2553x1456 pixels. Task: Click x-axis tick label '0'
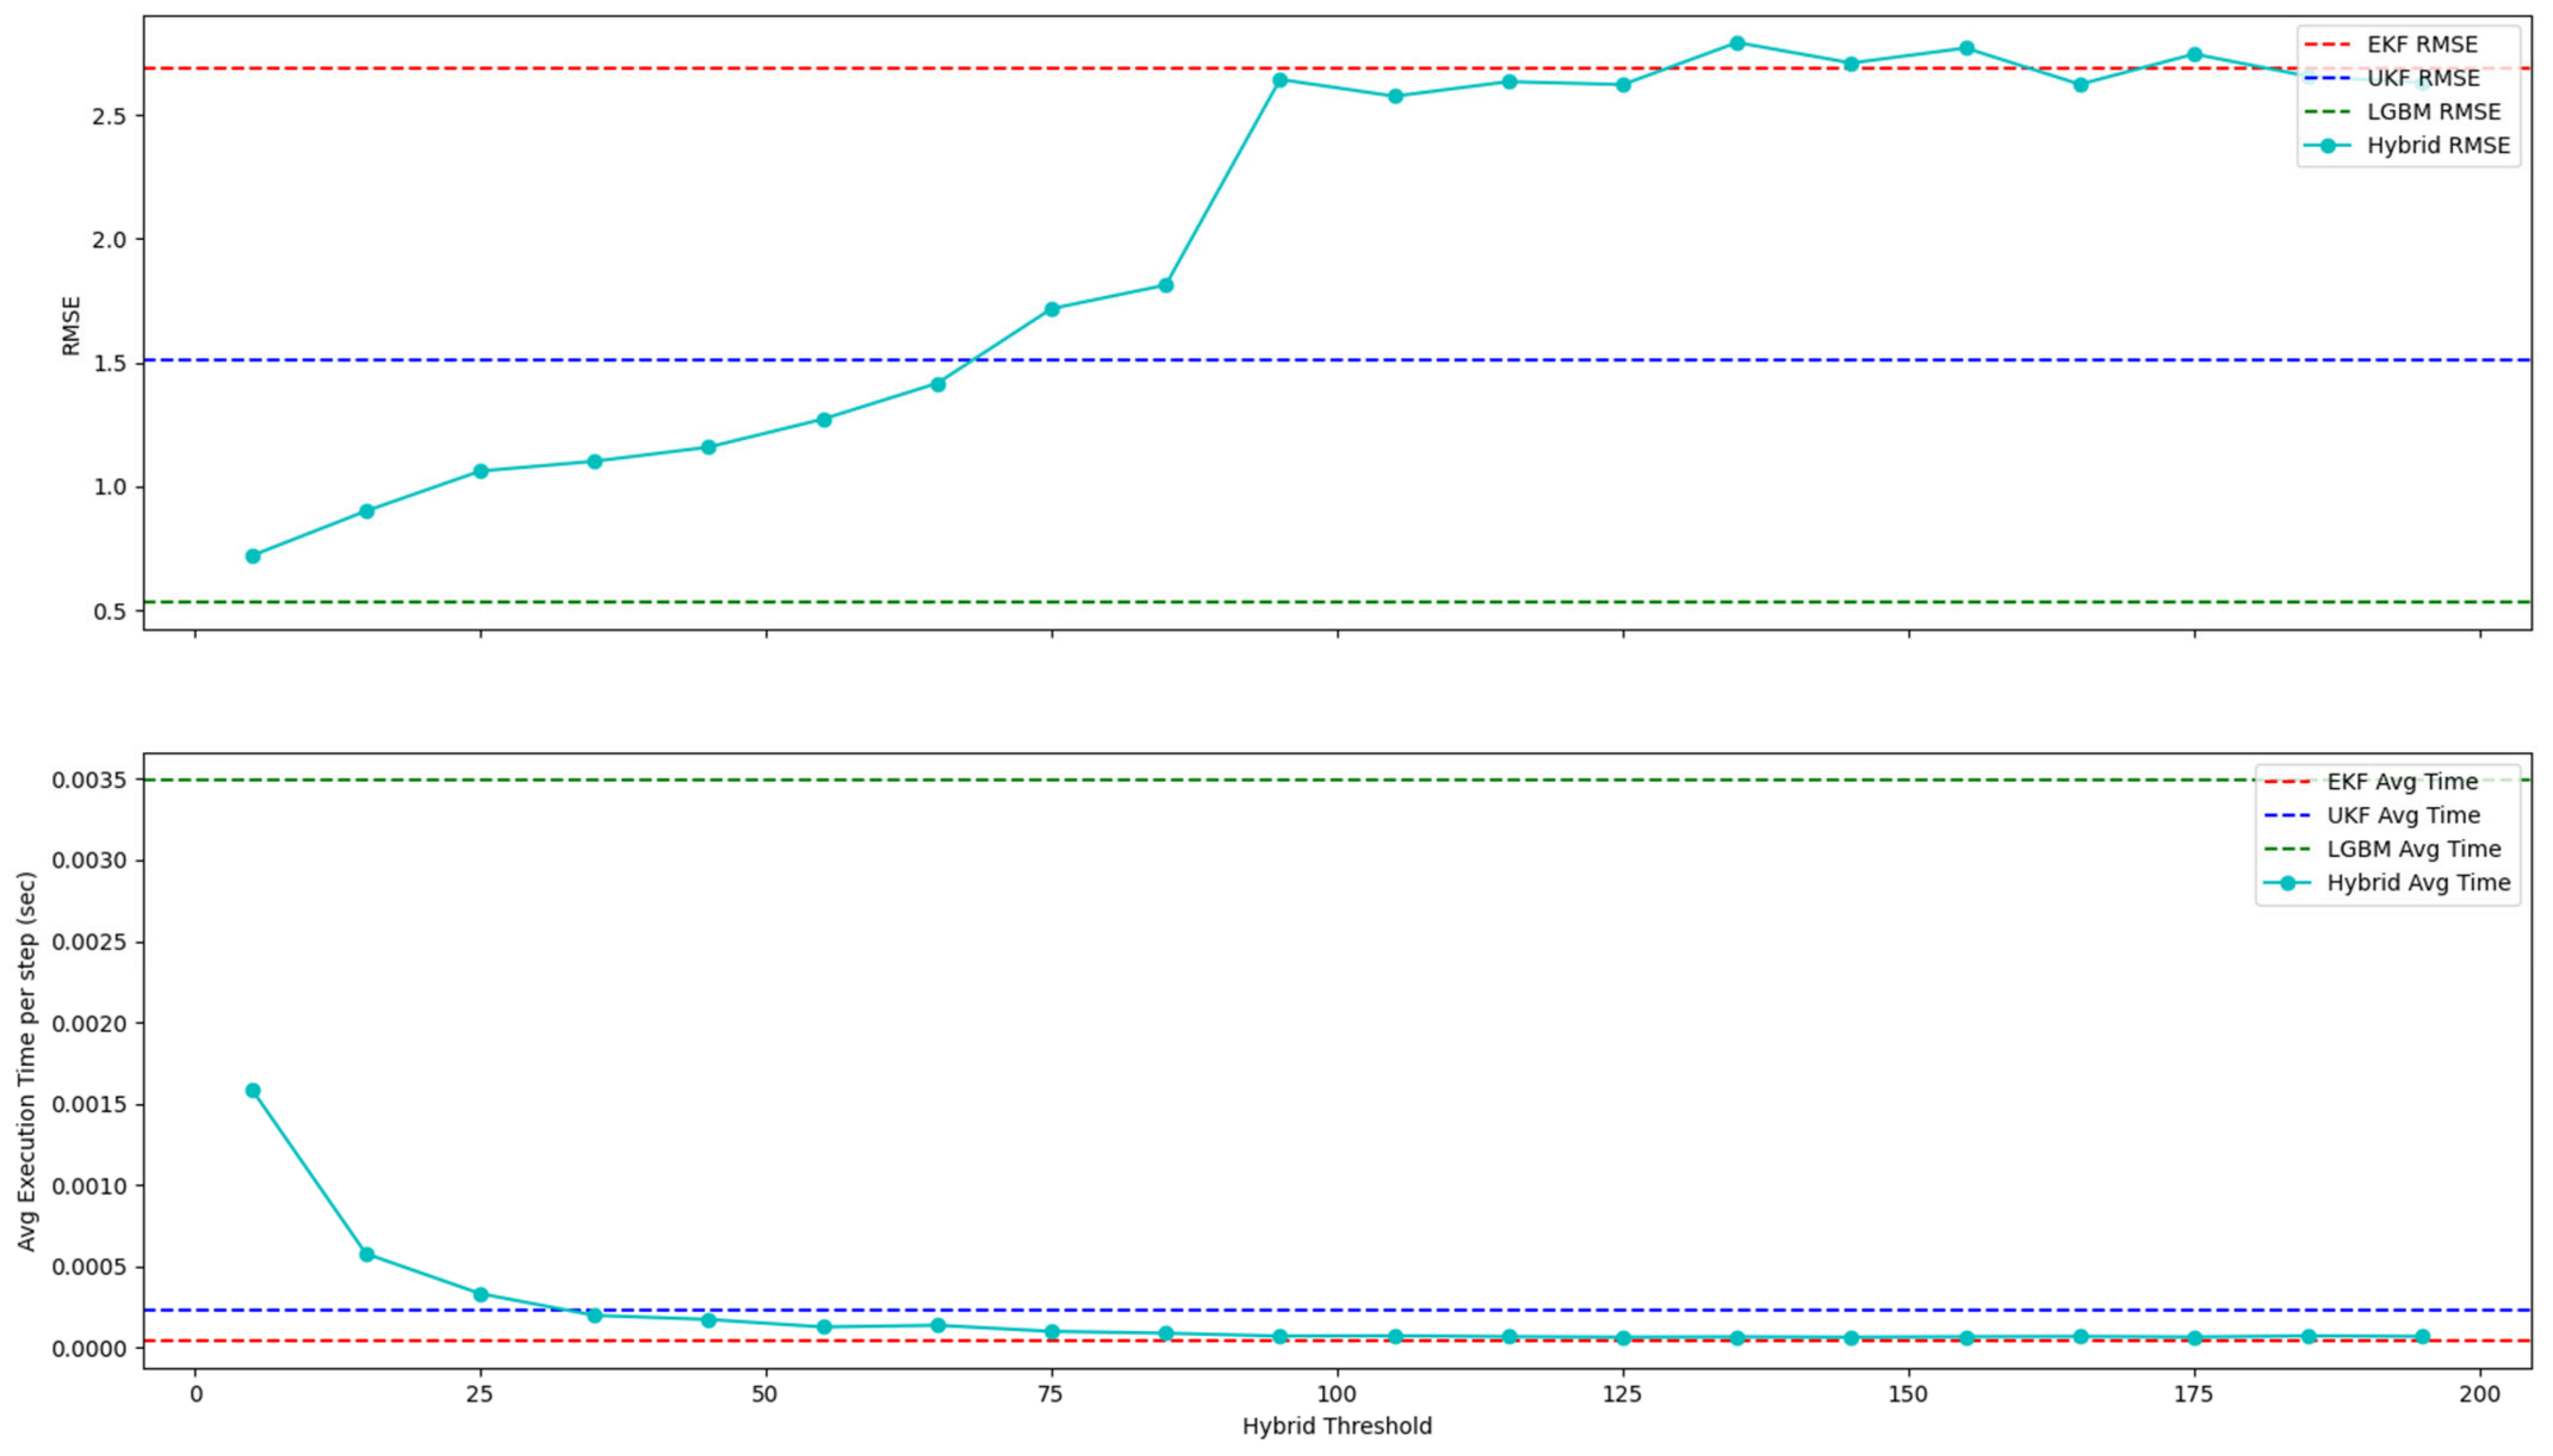pyautogui.click(x=195, y=1394)
